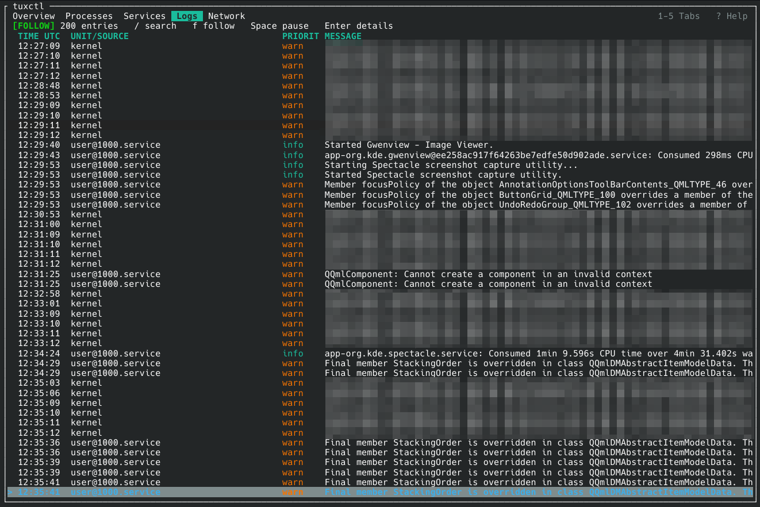Select the kernel log entry at 12:30:53

pos(380,214)
